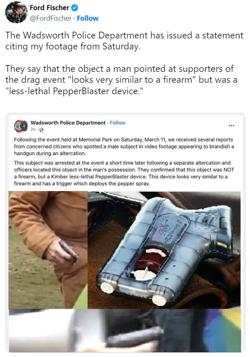
Task: Click the @FordFischer handle
Action: pos(51,18)
